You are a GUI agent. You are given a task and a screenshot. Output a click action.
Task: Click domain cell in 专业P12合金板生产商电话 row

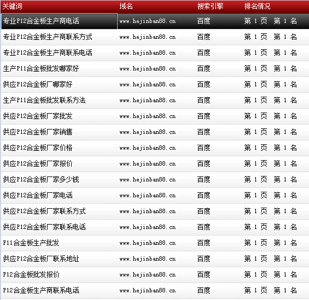click(x=148, y=21)
